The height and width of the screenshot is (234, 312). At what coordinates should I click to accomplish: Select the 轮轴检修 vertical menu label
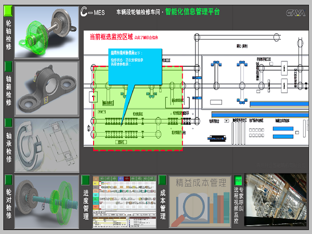click(8, 35)
